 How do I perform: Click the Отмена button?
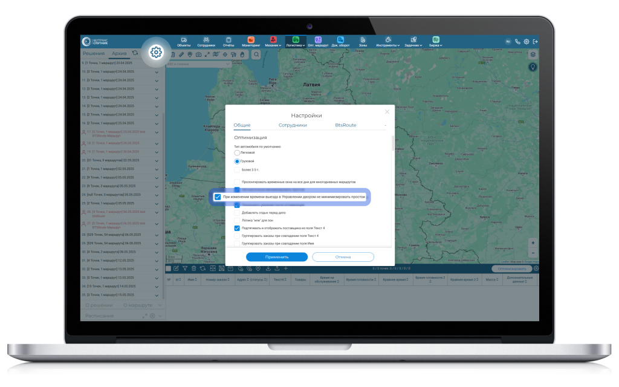click(343, 257)
